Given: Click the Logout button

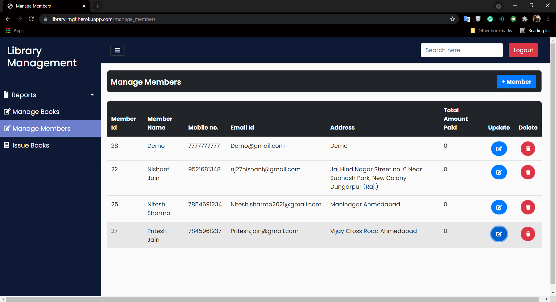Looking at the screenshot, I should (x=523, y=50).
